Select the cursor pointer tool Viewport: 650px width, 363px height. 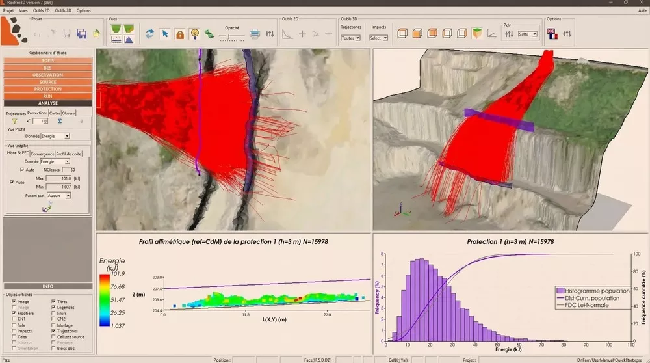pos(165,34)
